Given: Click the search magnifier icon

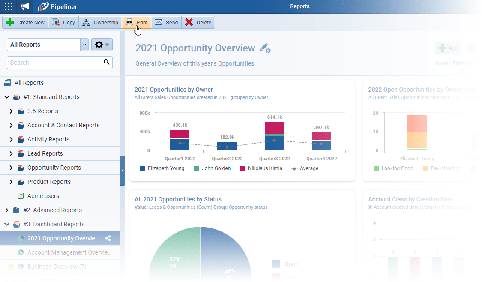Looking at the screenshot, I should [107, 63].
